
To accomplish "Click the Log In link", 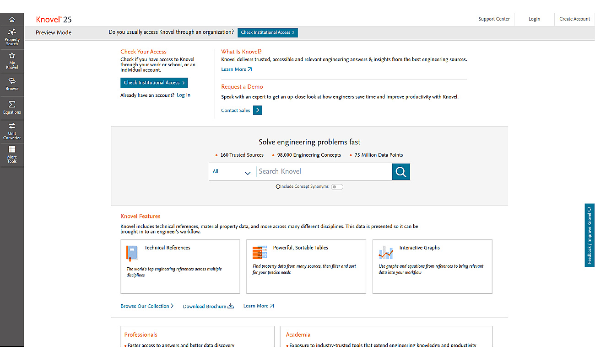I will pos(184,95).
